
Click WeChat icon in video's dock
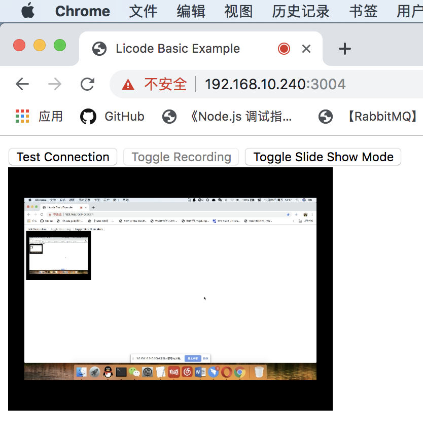click(134, 372)
